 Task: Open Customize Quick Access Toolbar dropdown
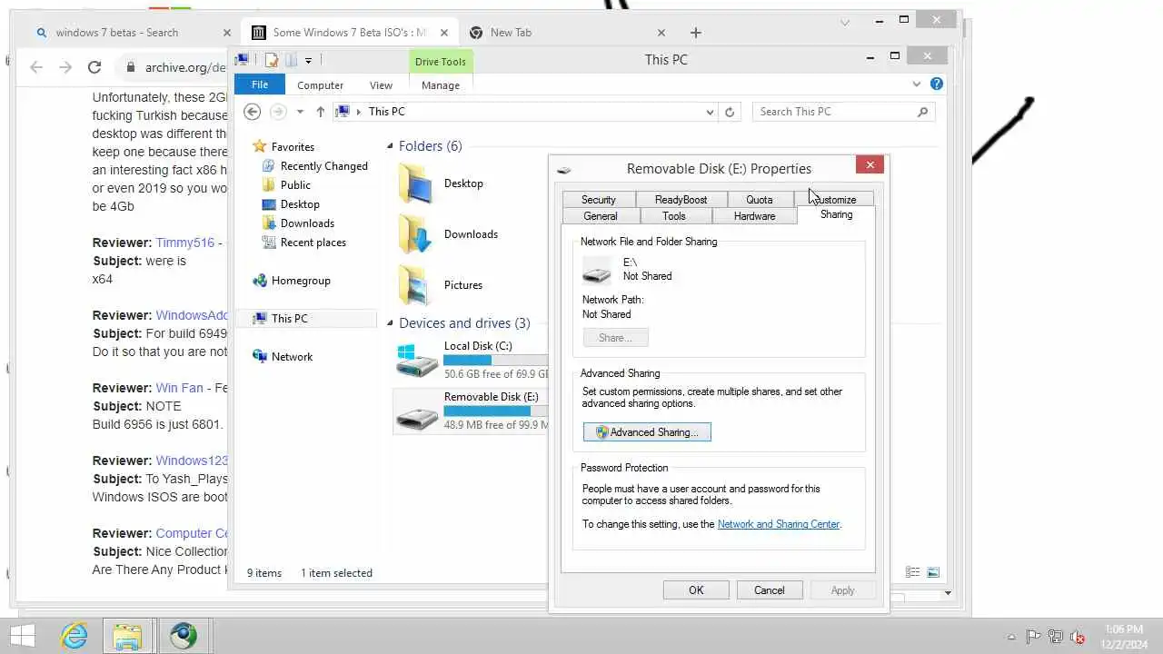click(x=308, y=61)
